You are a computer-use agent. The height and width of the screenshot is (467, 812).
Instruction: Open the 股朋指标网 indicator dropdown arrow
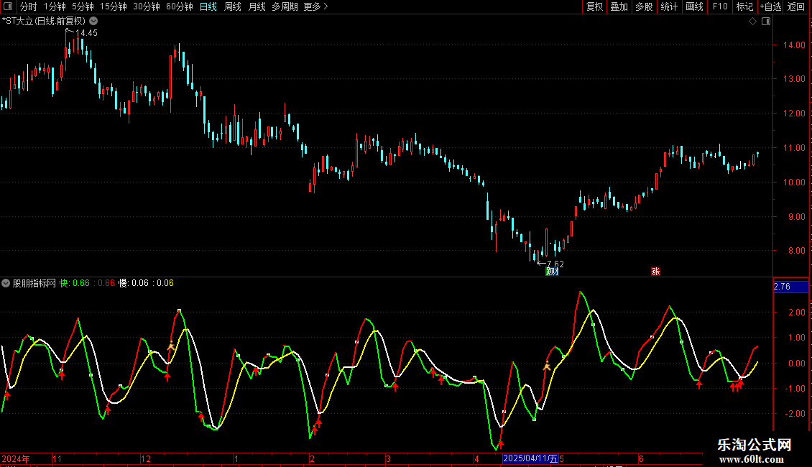coord(6,283)
